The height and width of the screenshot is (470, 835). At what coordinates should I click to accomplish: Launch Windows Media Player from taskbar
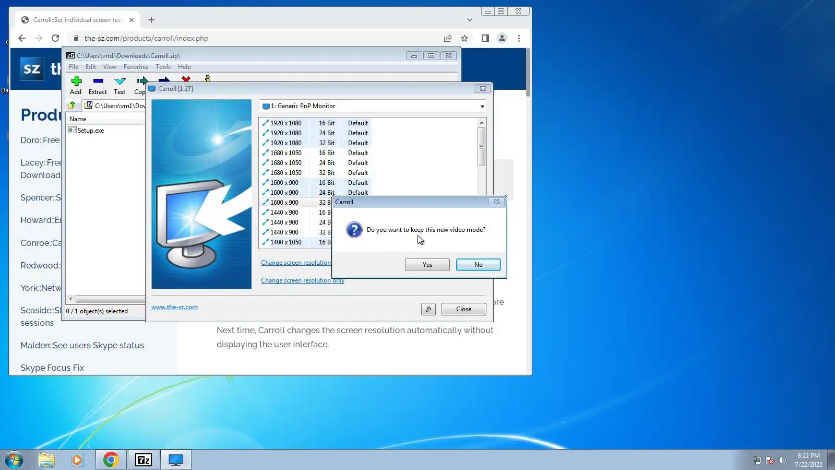pos(78,460)
